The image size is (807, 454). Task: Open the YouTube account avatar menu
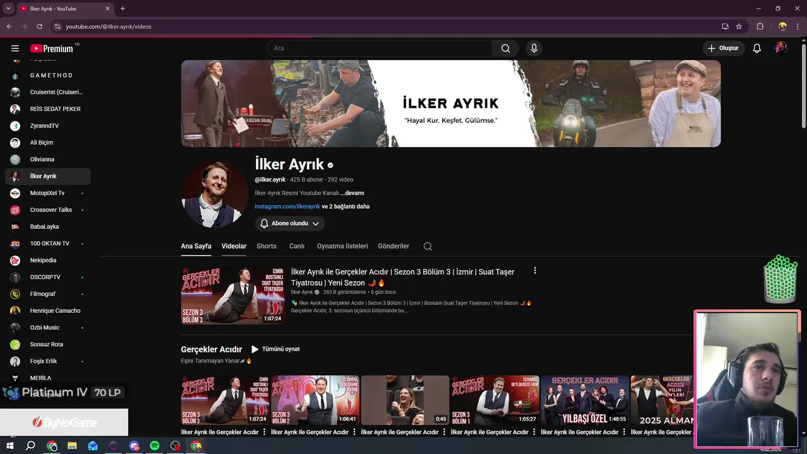781,49
